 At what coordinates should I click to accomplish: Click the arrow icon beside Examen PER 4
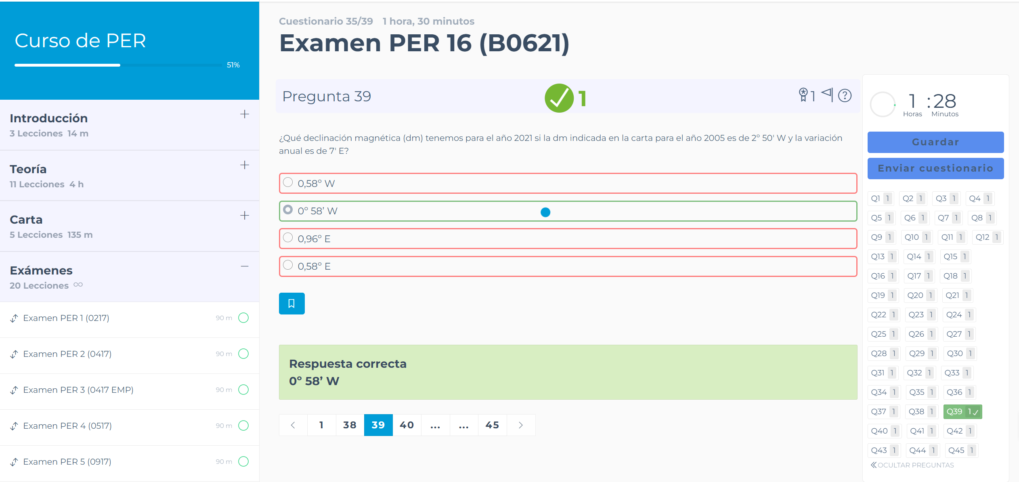[14, 426]
